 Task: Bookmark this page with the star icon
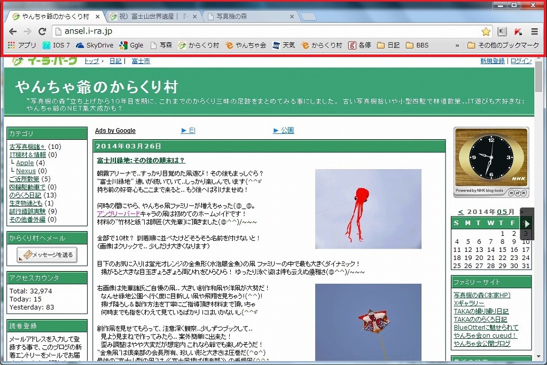pos(486,31)
